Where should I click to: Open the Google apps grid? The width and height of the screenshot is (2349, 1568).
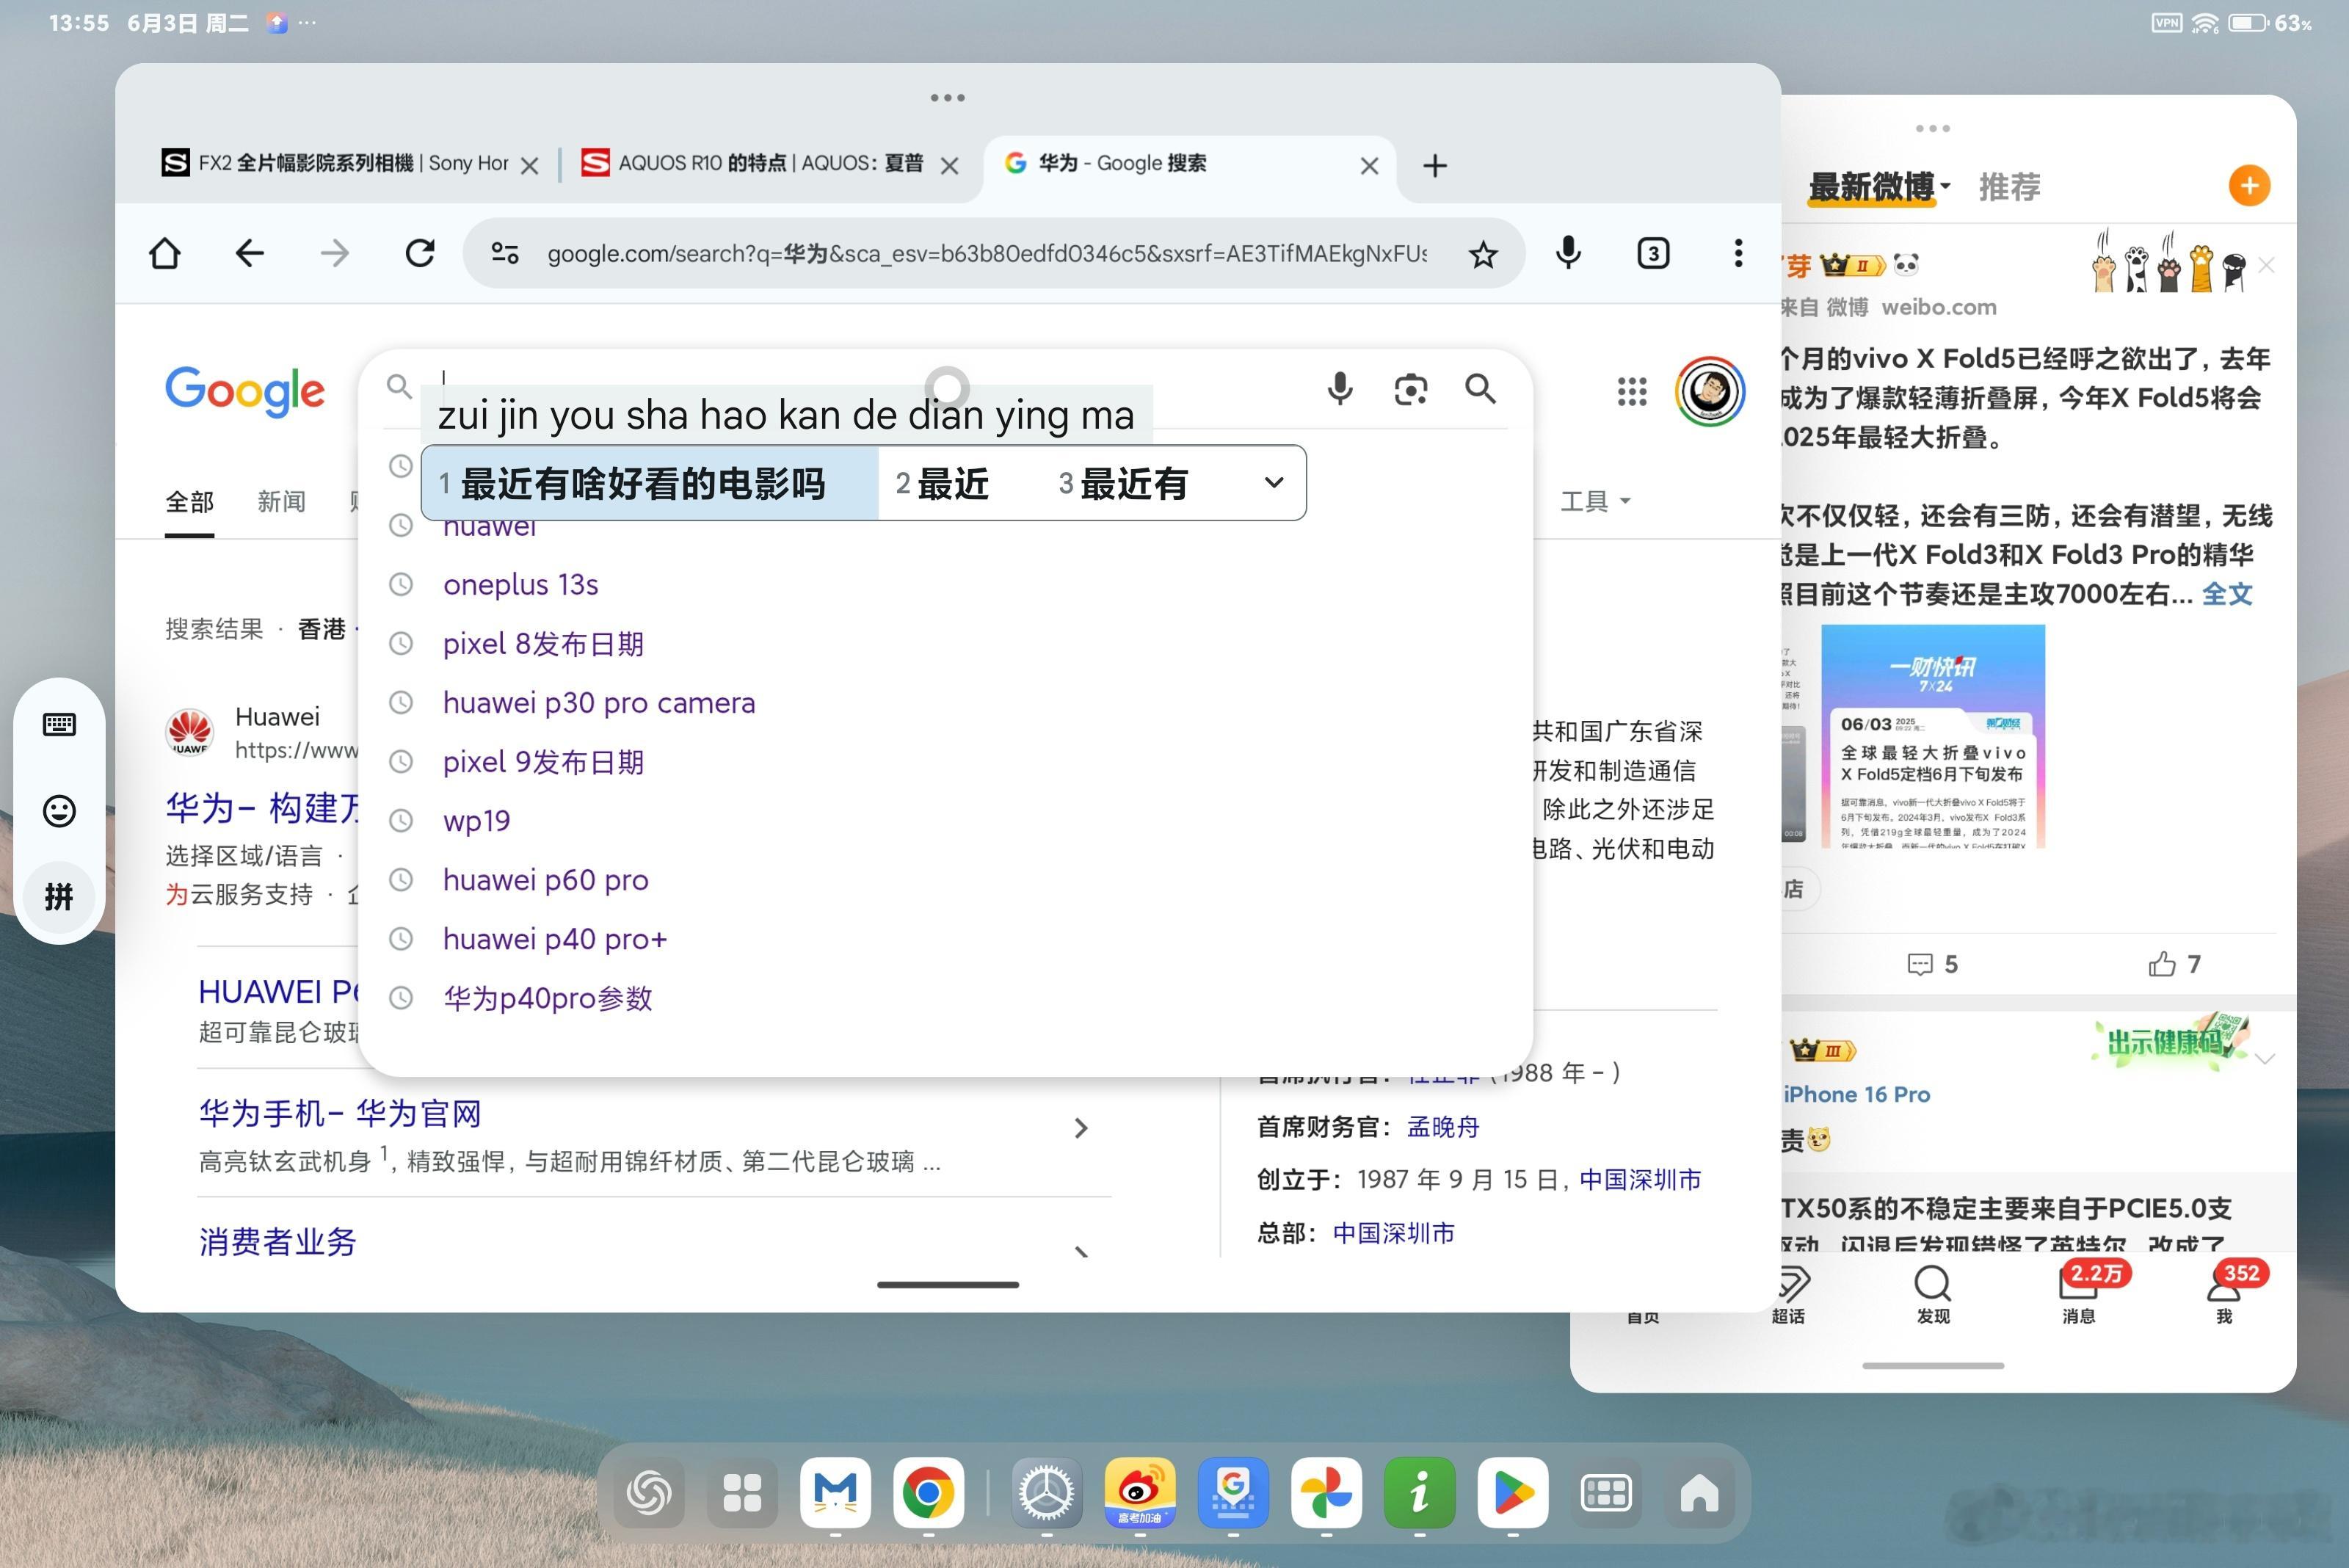[x=1632, y=391]
